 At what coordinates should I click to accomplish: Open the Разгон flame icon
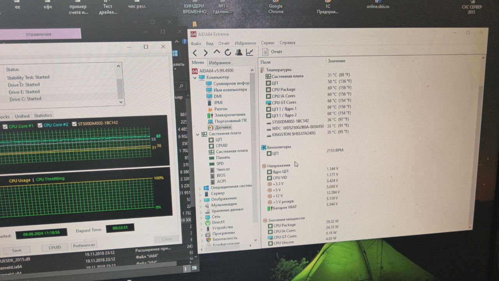pyautogui.click(x=211, y=109)
